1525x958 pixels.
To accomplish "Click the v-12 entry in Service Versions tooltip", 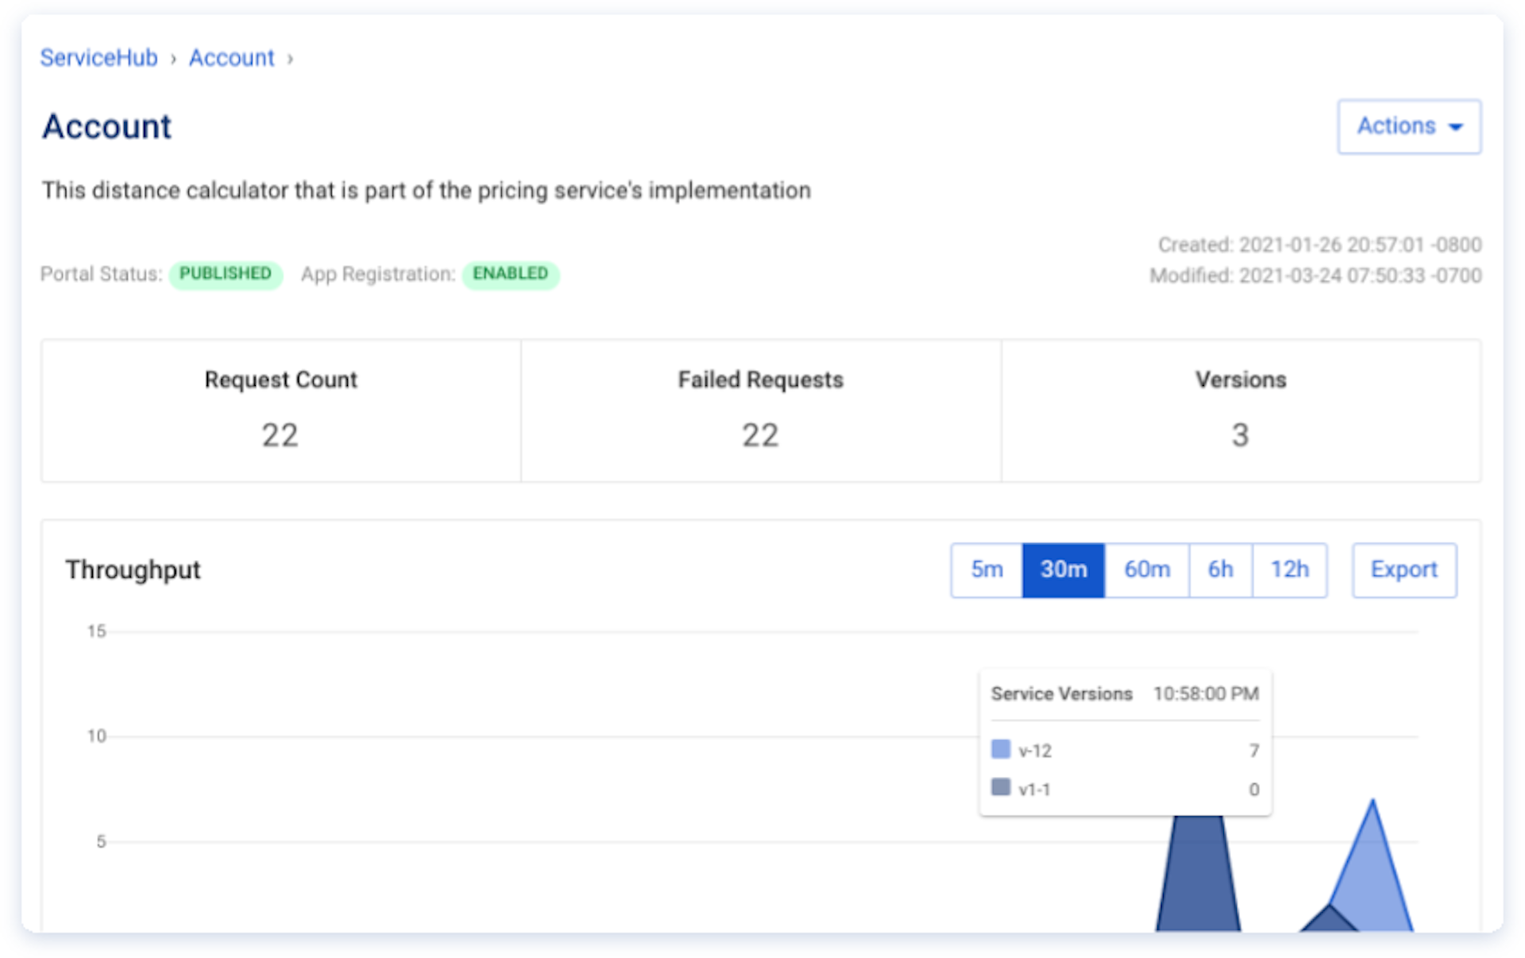I will (1035, 749).
